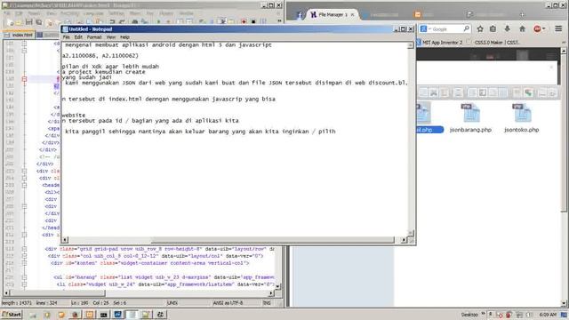Collapse the red fold marker in Notepad++ margin
This screenshot has height=320, width=569.
coord(24,79)
